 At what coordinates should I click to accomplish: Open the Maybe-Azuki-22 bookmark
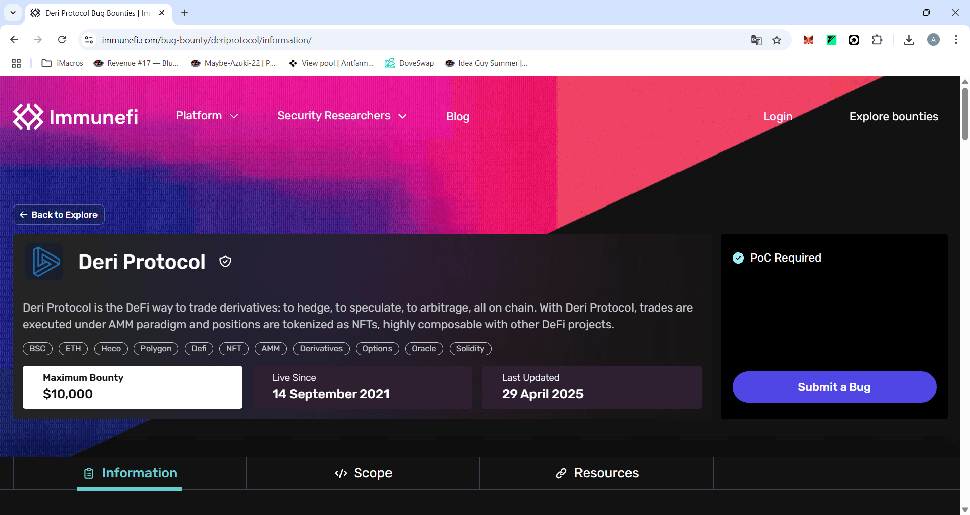[233, 63]
